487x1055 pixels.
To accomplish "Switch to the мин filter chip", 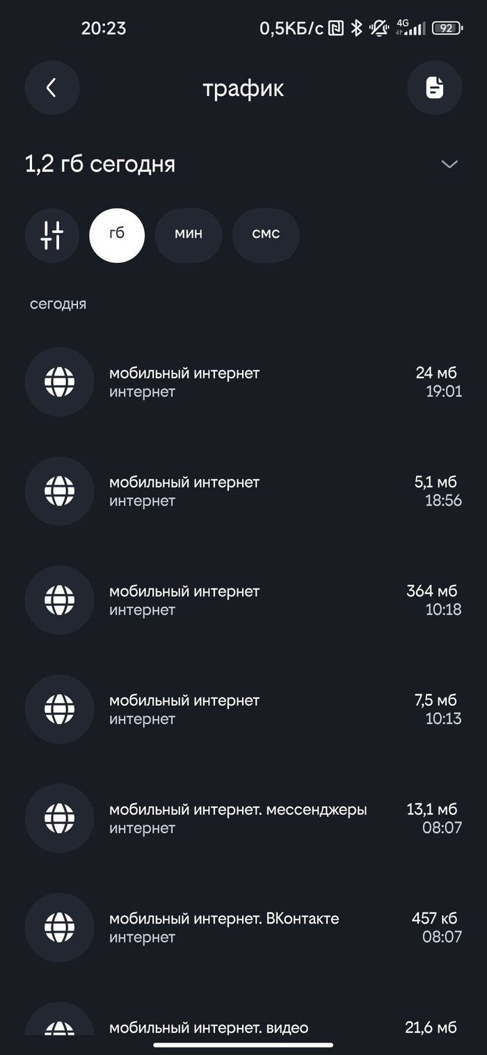I will tap(189, 235).
